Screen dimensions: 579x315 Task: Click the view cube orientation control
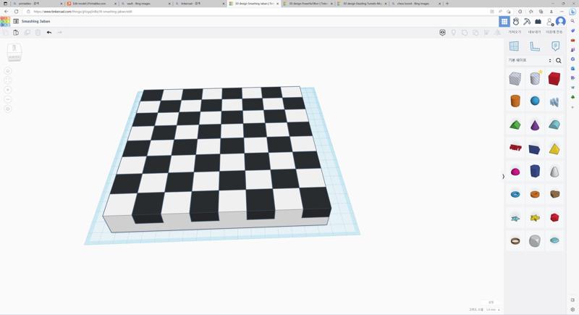[x=14, y=52]
